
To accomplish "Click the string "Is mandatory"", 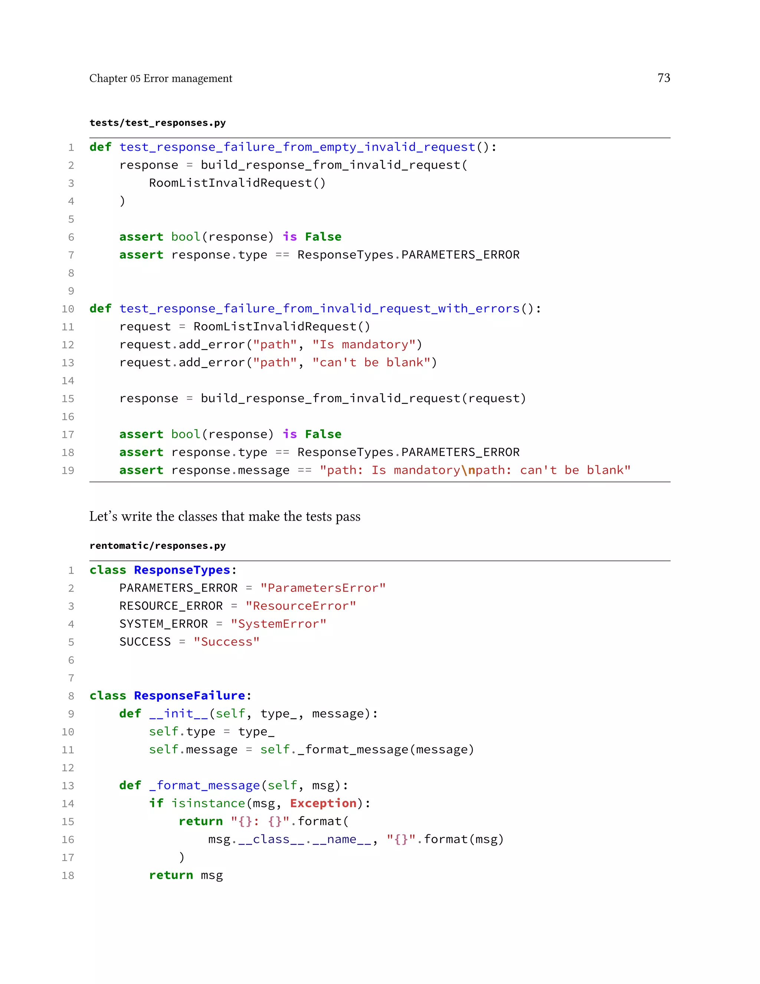I will click(364, 345).
